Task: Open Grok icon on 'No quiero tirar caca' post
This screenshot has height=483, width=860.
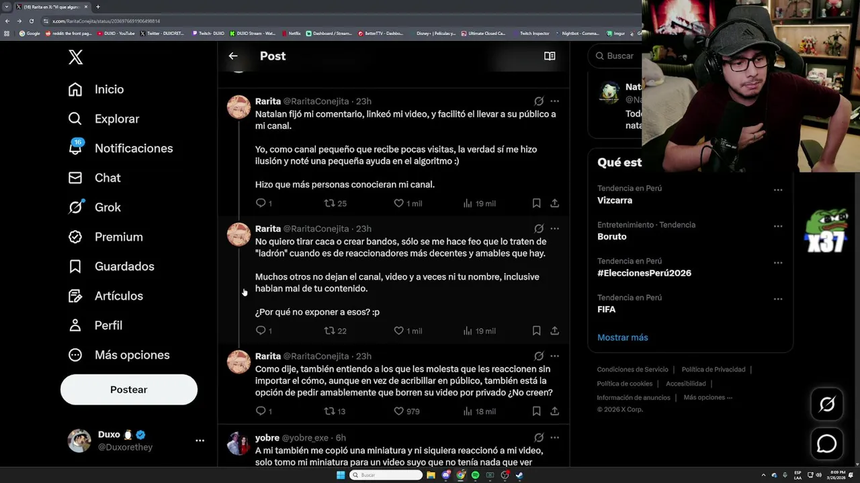Action: tap(539, 229)
